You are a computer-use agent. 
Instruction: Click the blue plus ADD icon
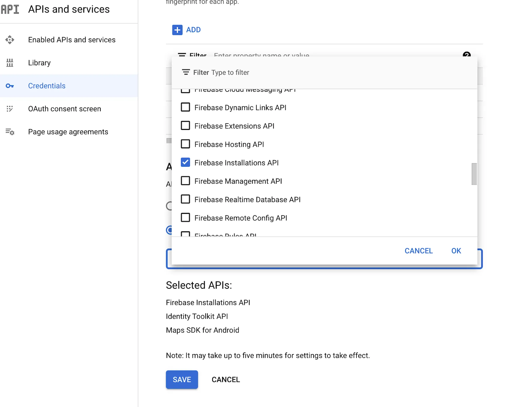177,30
